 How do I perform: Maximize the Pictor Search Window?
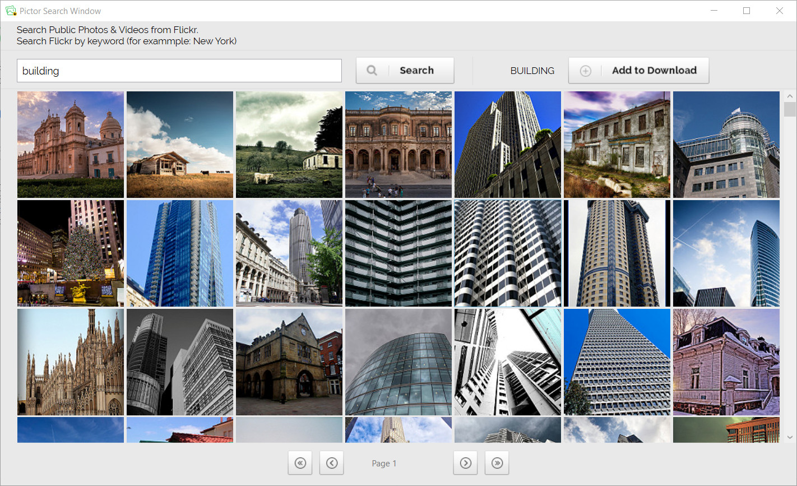click(747, 11)
